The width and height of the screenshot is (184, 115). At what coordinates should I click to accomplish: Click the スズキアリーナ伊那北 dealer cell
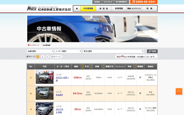tap(151, 78)
